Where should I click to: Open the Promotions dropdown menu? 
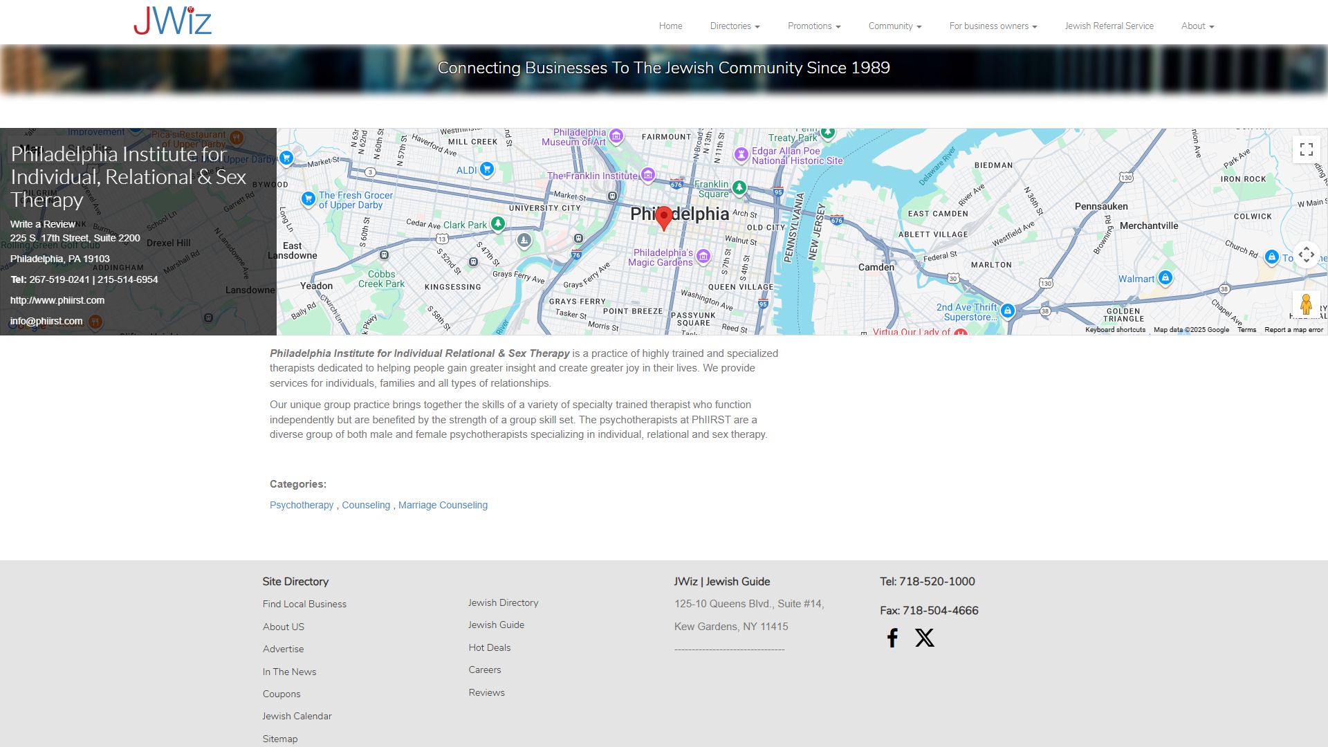(814, 26)
